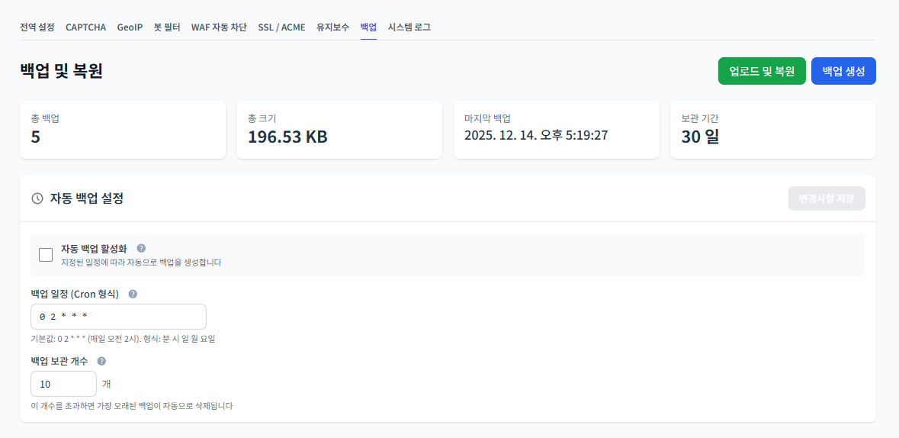
Task: Show help tooltip for 백업 보관 개수
Action: click(101, 361)
